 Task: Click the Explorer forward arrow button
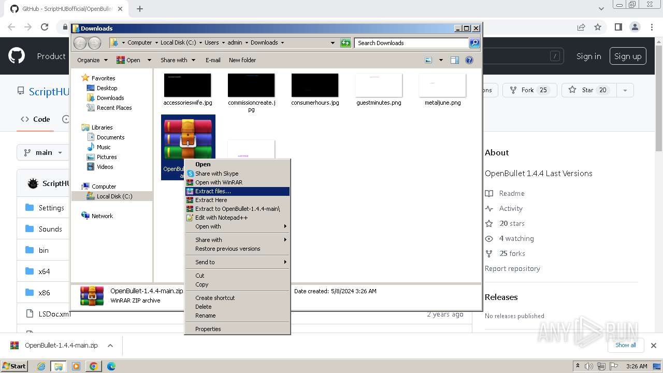point(95,43)
